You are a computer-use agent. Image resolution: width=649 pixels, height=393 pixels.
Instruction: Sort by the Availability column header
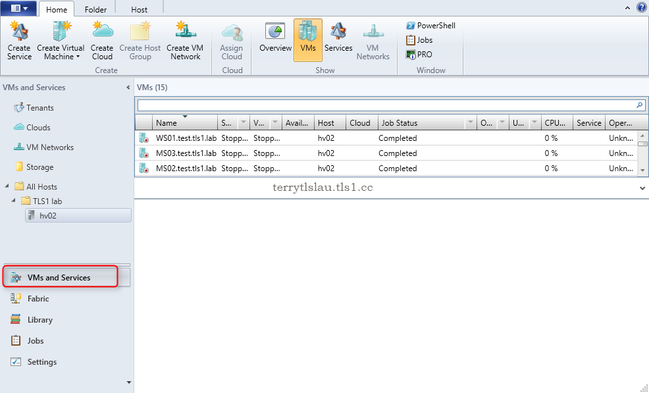298,122
